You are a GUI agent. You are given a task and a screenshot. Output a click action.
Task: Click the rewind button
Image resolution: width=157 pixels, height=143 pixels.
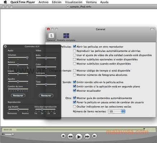(x=71, y=137)
